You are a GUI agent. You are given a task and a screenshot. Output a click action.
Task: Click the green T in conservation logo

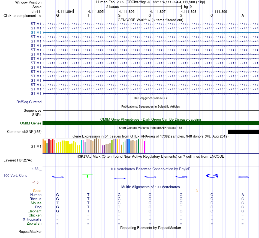click(x=88, y=176)
